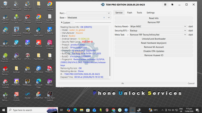The image size is (202, 113).
Task: Launch the Microsoft Edge desktop icon
Action: (39, 83)
